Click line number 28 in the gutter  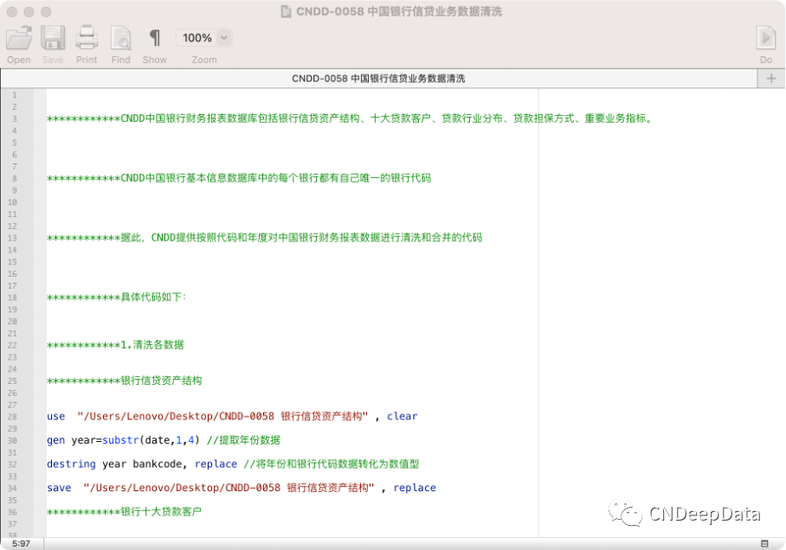tap(12, 417)
